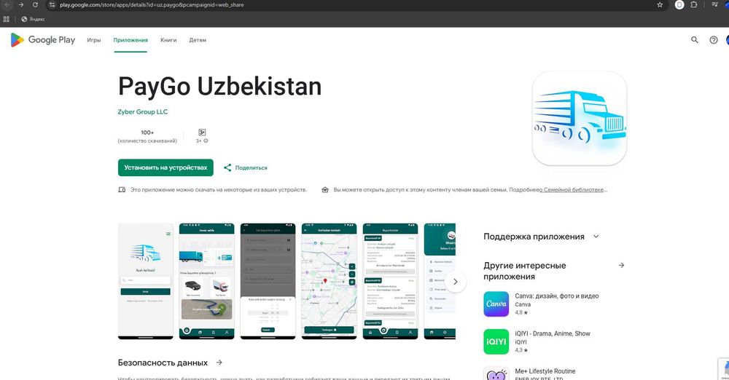The image size is (729, 380).
Task: Open Google Play search icon
Action: coord(695,40)
